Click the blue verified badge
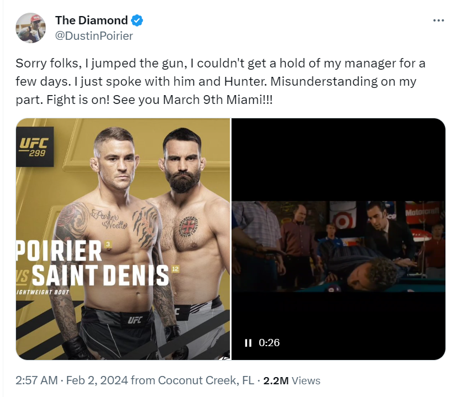 click(137, 20)
